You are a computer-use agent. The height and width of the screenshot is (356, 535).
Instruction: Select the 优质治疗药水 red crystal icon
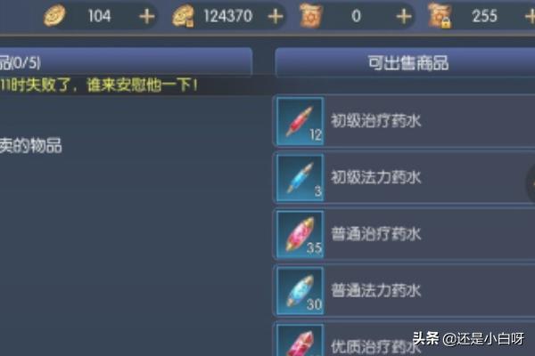click(300, 340)
